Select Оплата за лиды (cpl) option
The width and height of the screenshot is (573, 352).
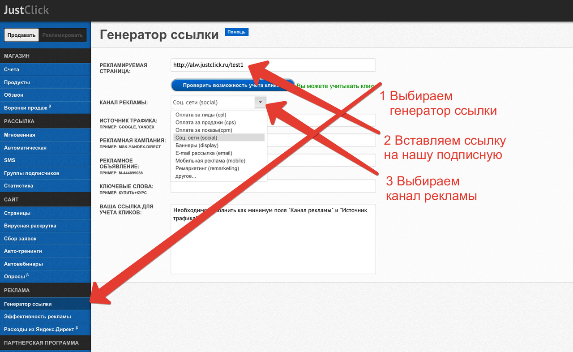click(x=201, y=115)
